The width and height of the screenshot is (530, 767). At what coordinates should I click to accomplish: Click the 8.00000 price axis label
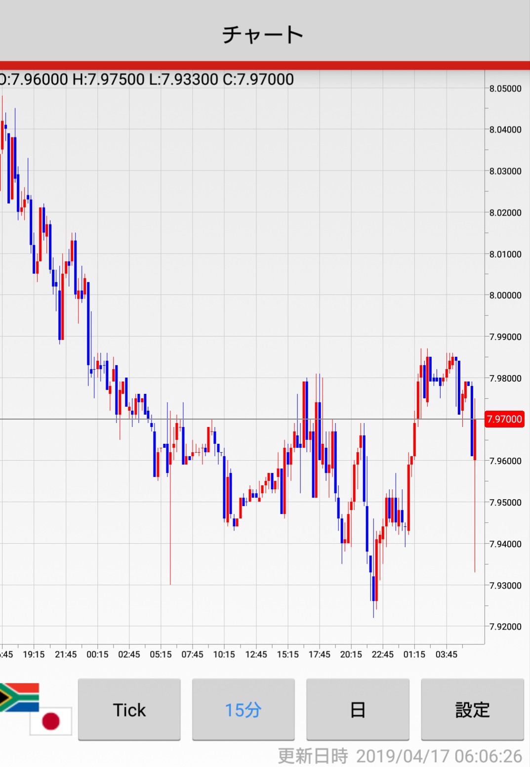tap(505, 295)
